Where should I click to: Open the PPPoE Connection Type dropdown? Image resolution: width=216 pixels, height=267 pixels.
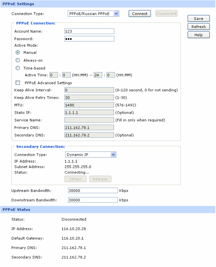[93, 14]
